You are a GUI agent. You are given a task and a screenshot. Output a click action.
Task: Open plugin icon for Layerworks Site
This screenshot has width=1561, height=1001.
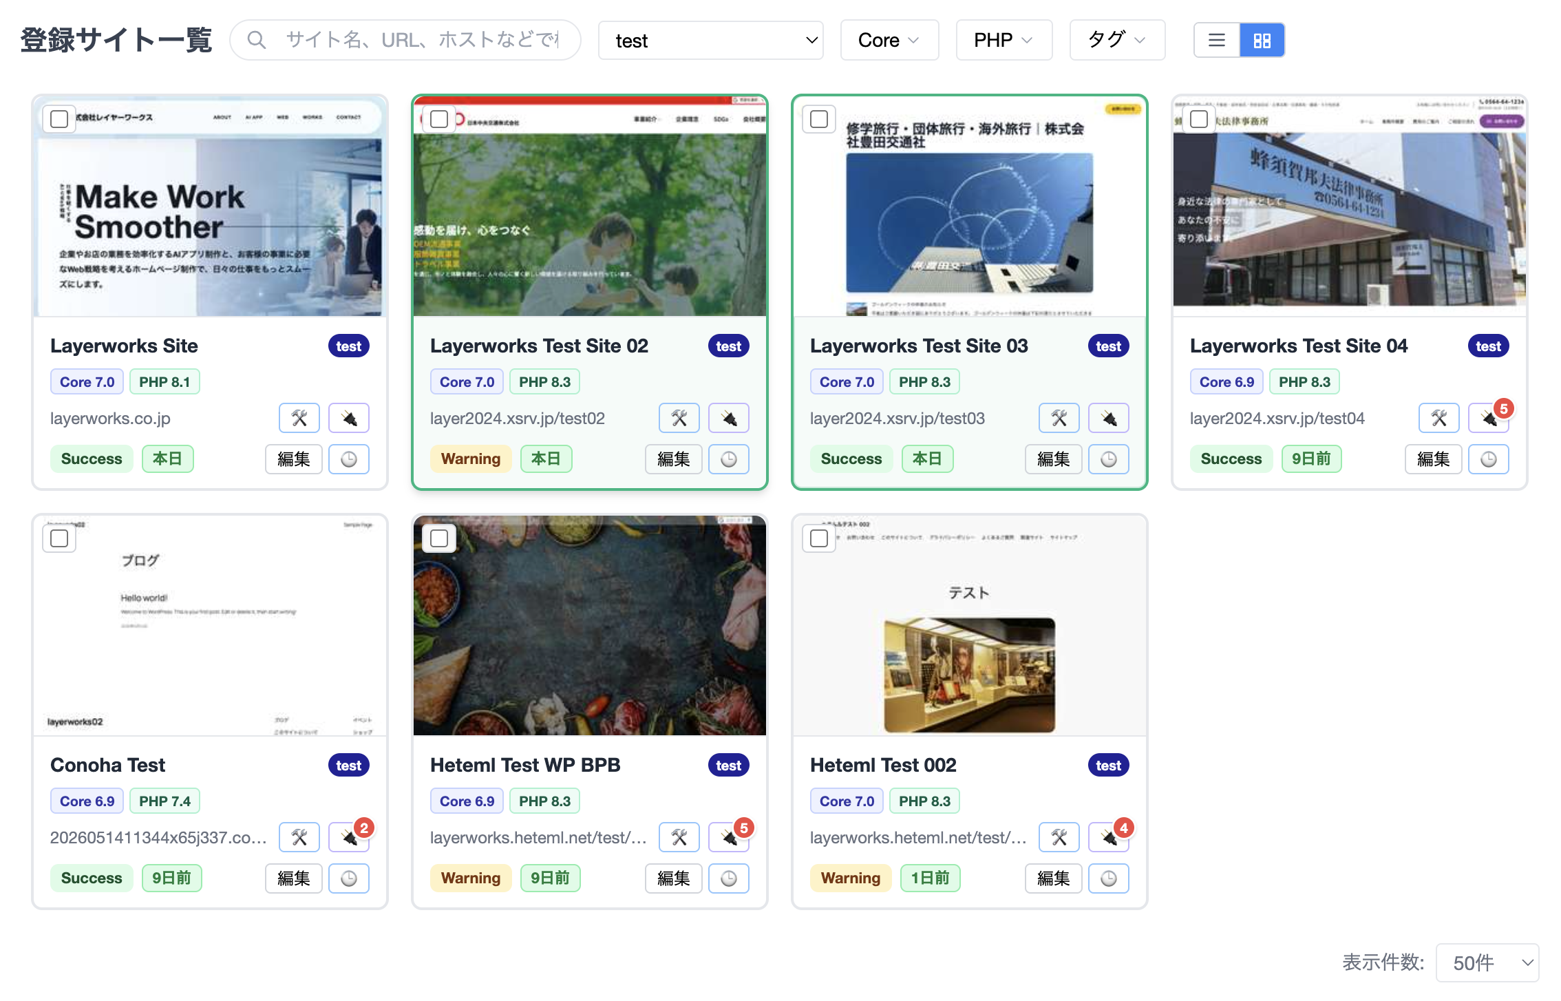(349, 418)
